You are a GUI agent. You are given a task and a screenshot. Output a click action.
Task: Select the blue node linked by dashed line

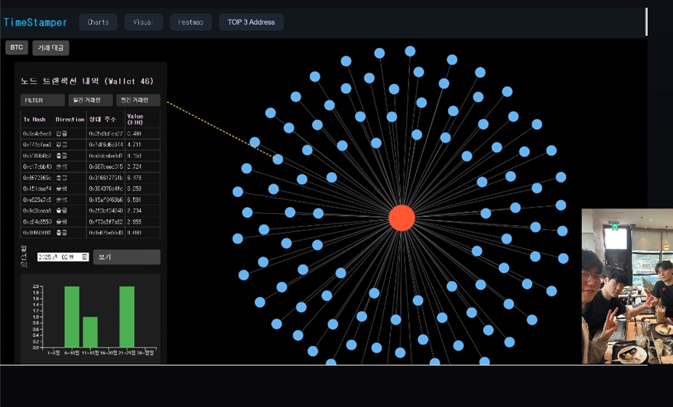(x=278, y=160)
